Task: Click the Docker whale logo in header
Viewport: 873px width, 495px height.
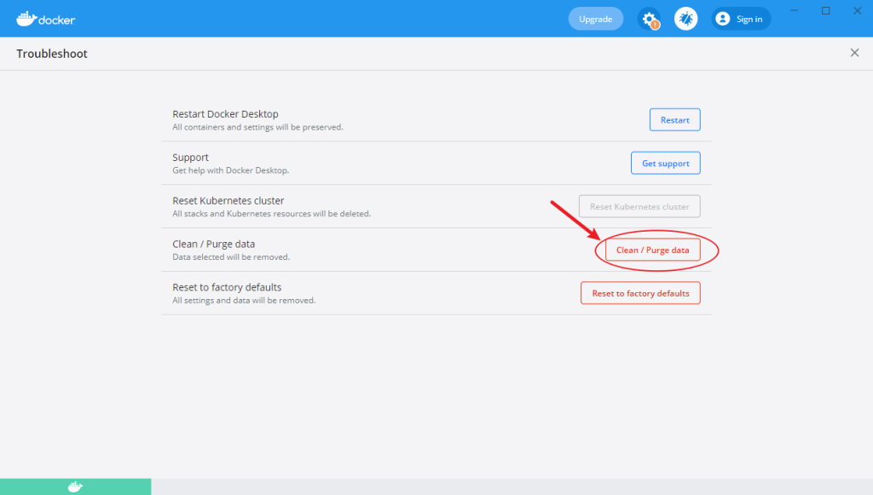Action: pos(46,19)
